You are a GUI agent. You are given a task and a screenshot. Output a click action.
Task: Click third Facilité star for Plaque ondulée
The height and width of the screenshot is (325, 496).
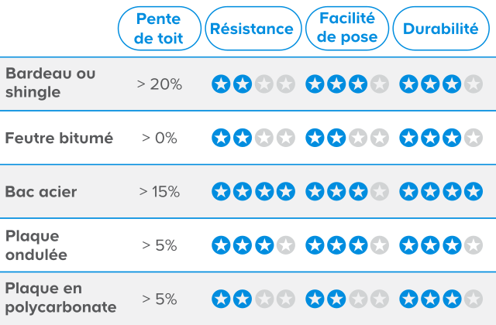tap(357, 245)
